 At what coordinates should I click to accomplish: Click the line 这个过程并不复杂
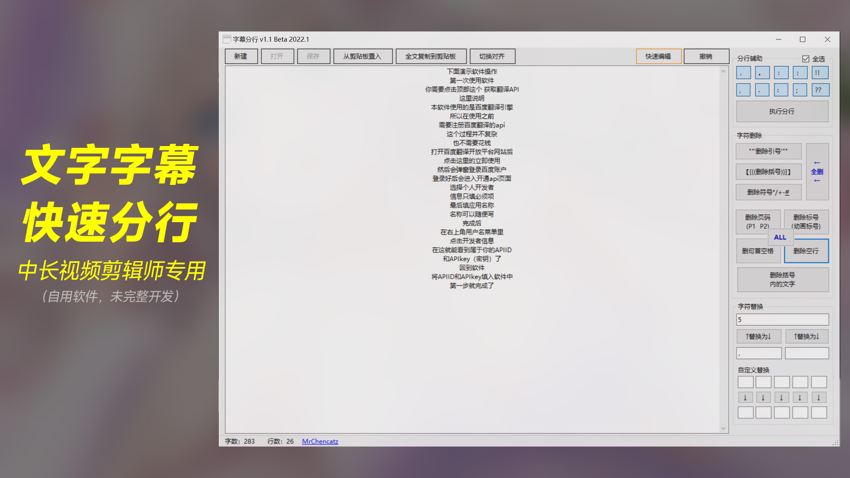[472, 134]
